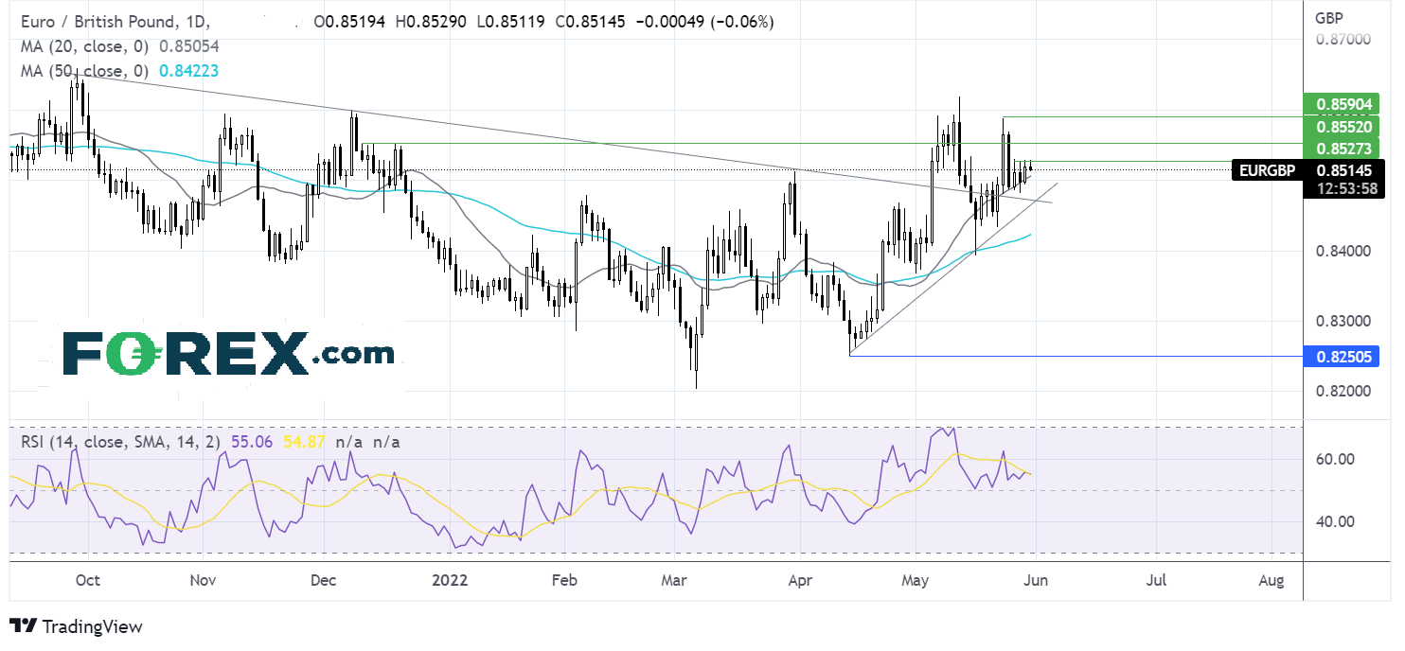The width and height of the screenshot is (1405, 651).
Task: Click the black EURGBP symbol tag
Action: coord(1269,171)
